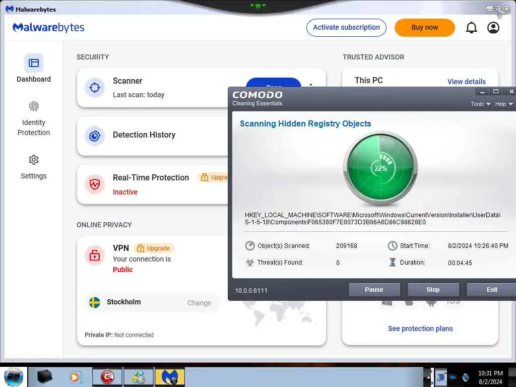The image size is (516, 387).
Task: Click the Stockholm location label
Action: tap(123, 302)
